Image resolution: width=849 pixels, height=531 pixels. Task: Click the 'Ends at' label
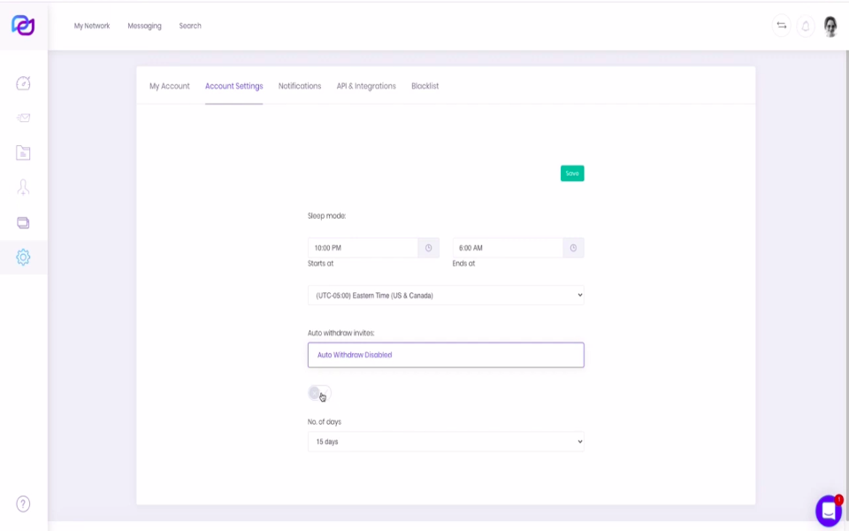point(463,264)
